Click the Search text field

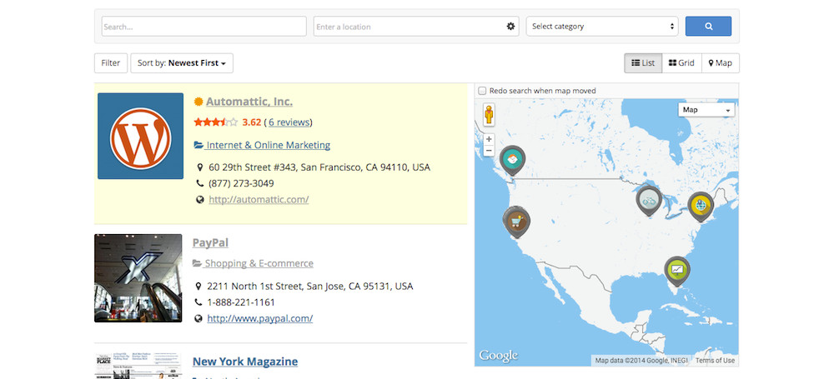tap(203, 27)
